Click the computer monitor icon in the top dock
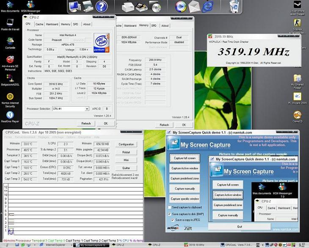The width and height of the screenshot is (309, 248). click(x=74, y=6)
